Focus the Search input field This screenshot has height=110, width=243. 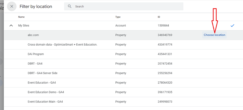[x=124, y=6]
